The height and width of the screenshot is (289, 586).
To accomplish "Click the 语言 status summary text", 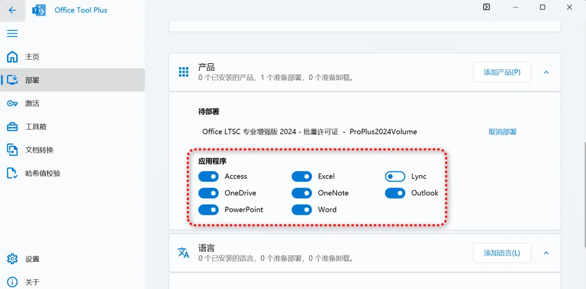I will [x=276, y=258].
